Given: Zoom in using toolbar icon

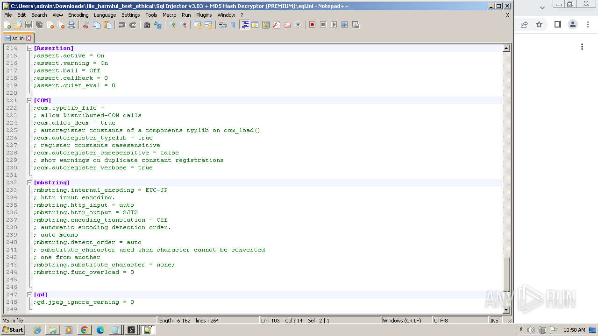Looking at the screenshot, I should 172,25.
